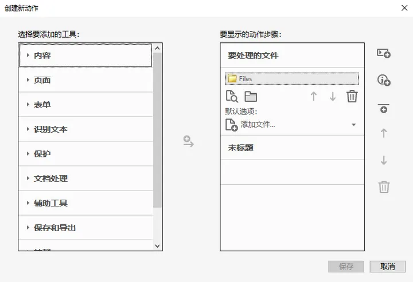Screen dimensions: 413x282
Task: Click the tool list scrollbar down arrow
Action: click(x=158, y=246)
